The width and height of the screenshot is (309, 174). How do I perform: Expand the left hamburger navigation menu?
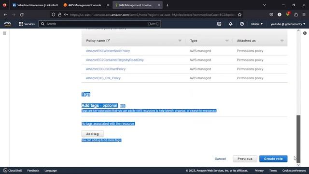4,33
